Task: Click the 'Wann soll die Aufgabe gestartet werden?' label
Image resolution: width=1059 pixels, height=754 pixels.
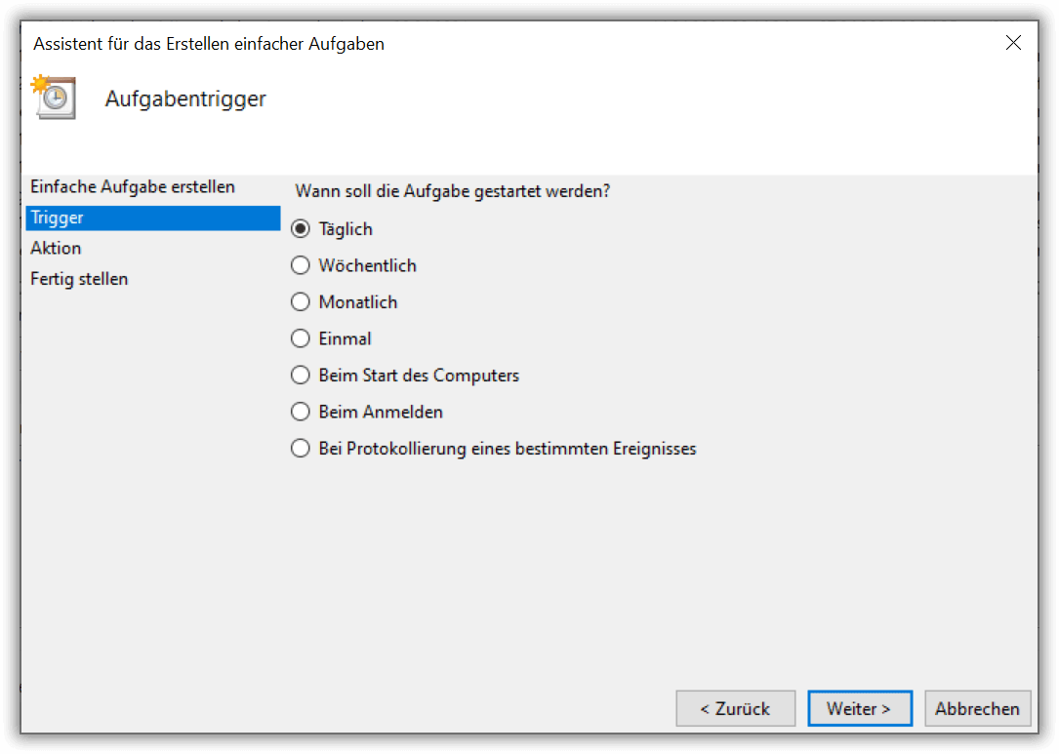Action: pos(453,191)
